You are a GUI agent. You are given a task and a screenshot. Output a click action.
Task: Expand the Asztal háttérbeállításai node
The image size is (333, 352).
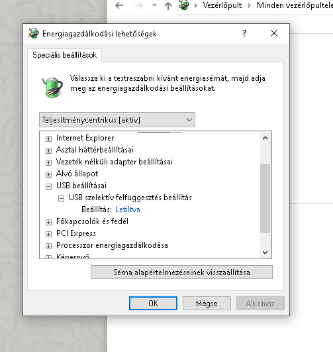point(48,150)
